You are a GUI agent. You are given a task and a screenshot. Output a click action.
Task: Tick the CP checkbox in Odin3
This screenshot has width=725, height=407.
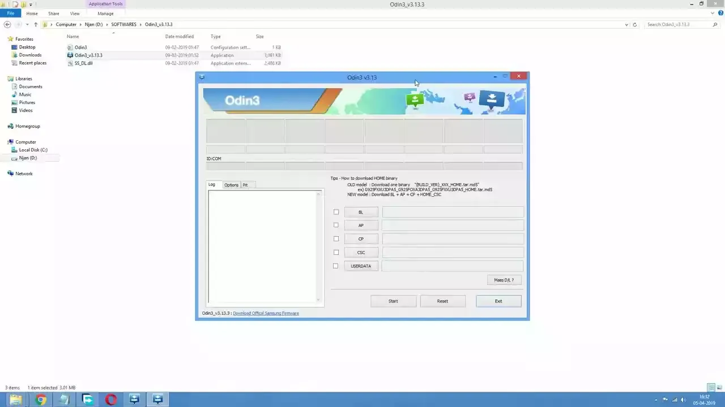click(x=336, y=239)
